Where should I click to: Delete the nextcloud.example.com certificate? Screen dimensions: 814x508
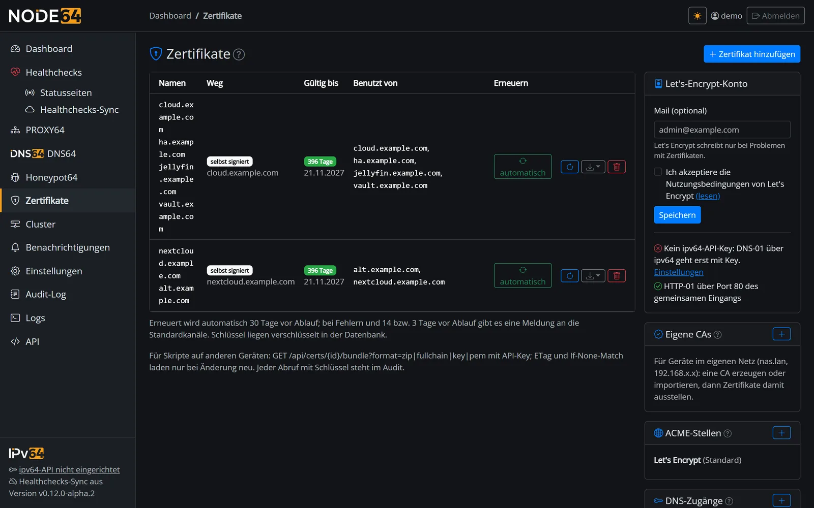616,276
